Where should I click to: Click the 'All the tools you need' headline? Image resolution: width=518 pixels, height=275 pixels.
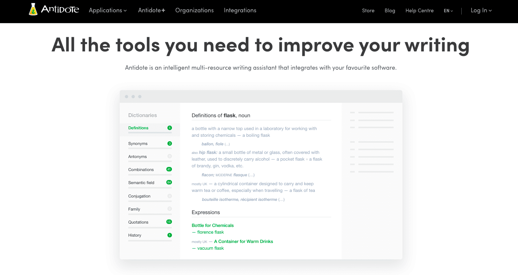pyautogui.click(x=260, y=44)
